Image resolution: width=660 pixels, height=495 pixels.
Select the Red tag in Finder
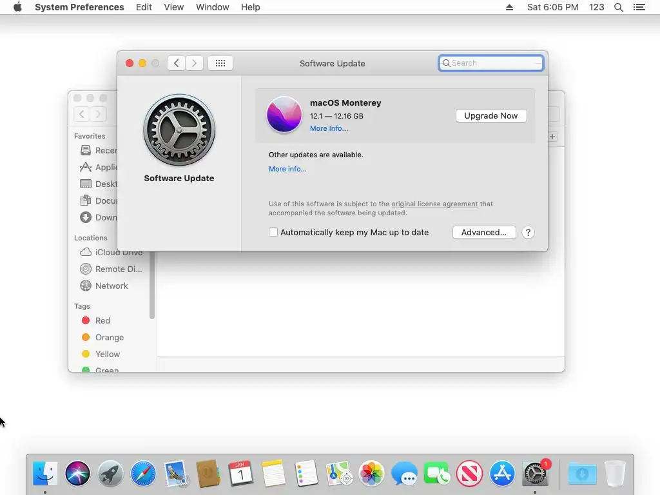pos(96,321)
